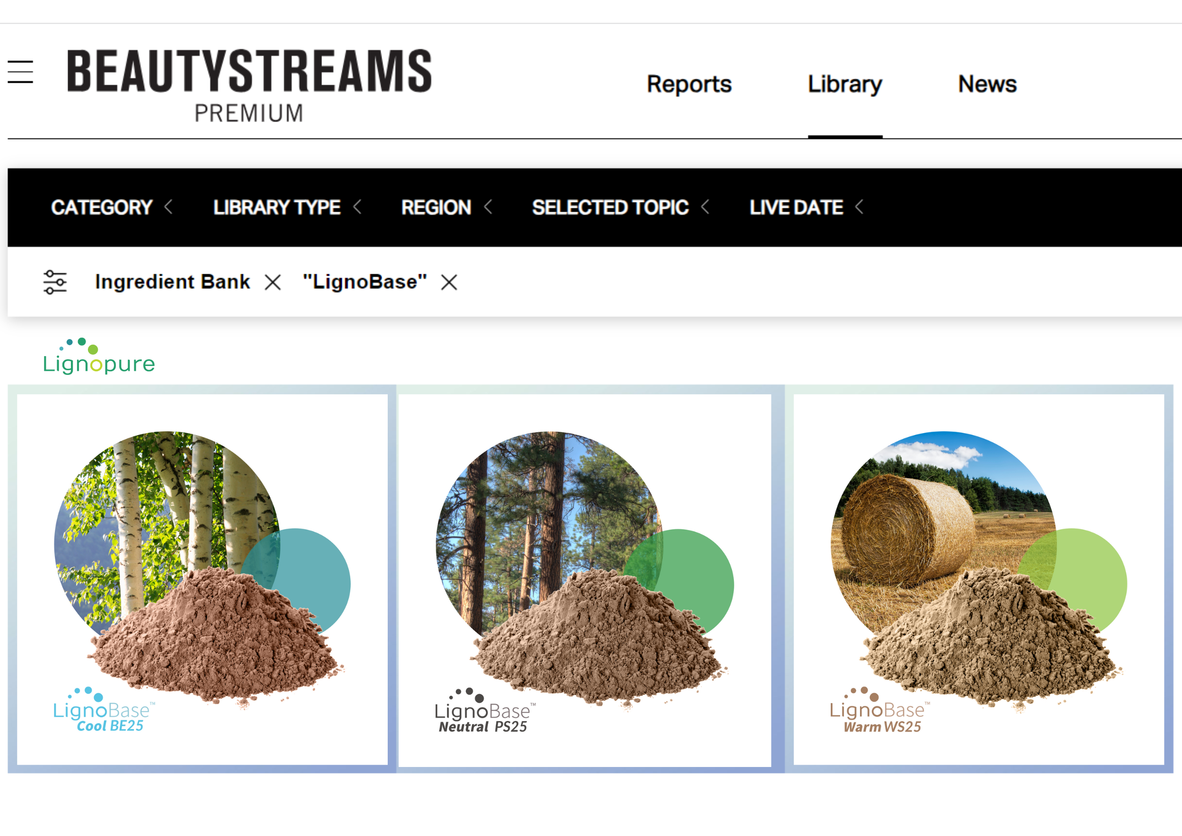Go to the Reports tab
Image resolution: width=1182 pixels, height=836 pixels.
[689, 84]
